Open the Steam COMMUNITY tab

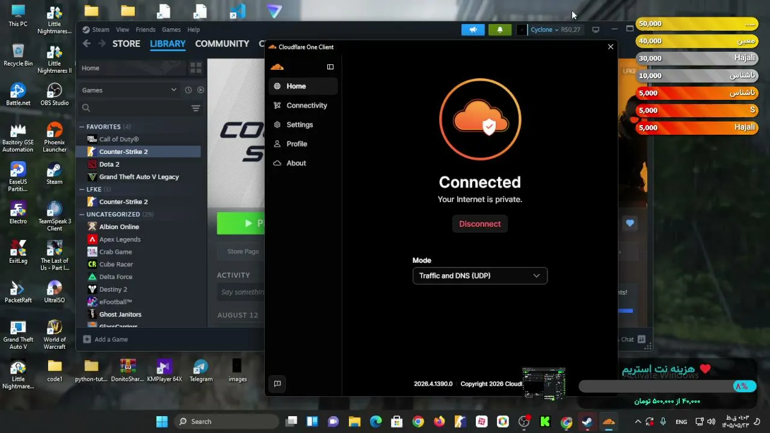(222, 44)
